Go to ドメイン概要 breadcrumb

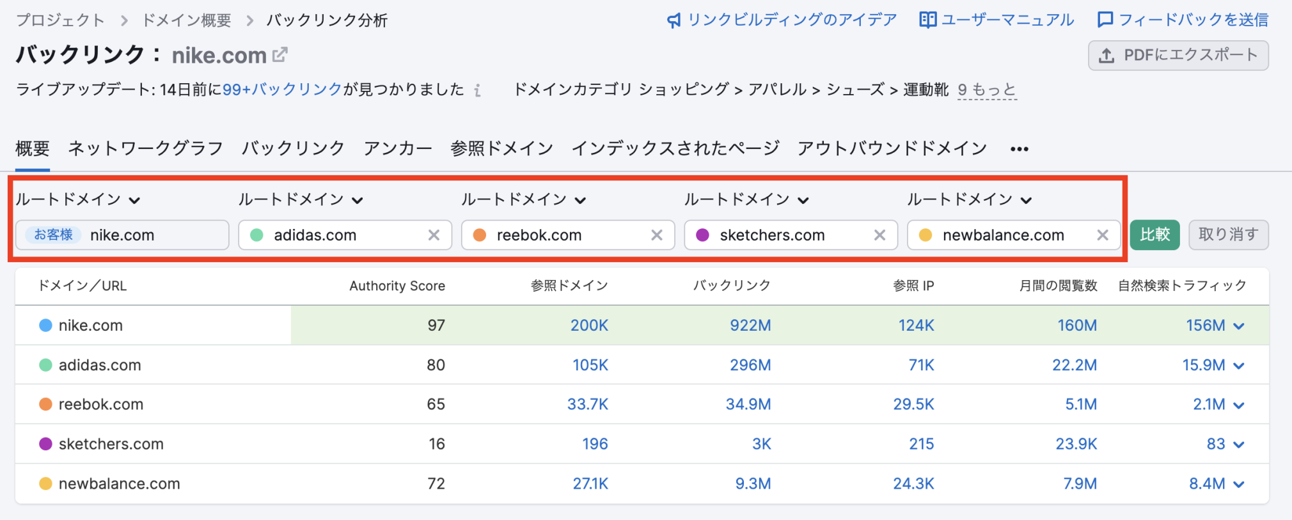click(186, 20)
